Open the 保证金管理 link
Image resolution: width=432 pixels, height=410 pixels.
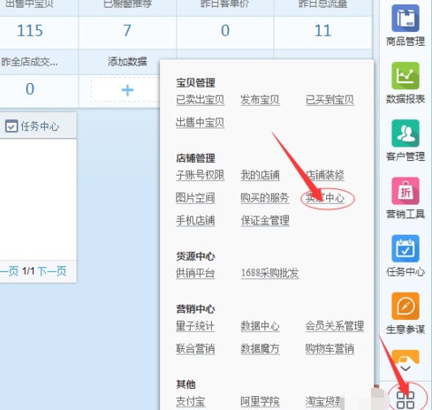coord(265,220)
